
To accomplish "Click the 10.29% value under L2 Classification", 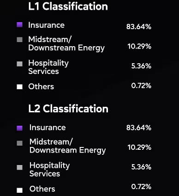I will click(139, 147).
